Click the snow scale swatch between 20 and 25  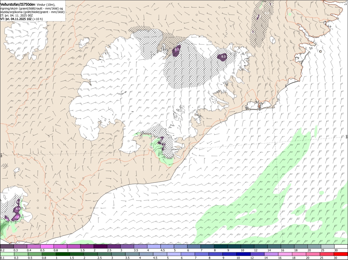[314, 246]
